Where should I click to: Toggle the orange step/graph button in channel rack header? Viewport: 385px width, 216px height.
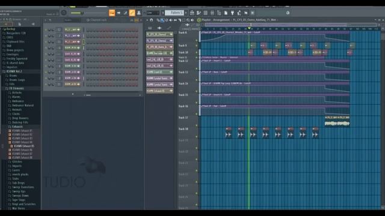[x=137, y=20]
